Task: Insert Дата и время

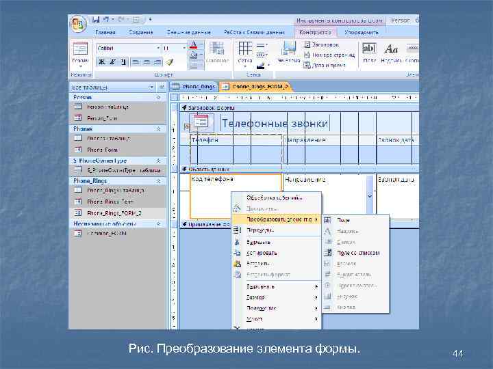Action: [x=325, y=66]
